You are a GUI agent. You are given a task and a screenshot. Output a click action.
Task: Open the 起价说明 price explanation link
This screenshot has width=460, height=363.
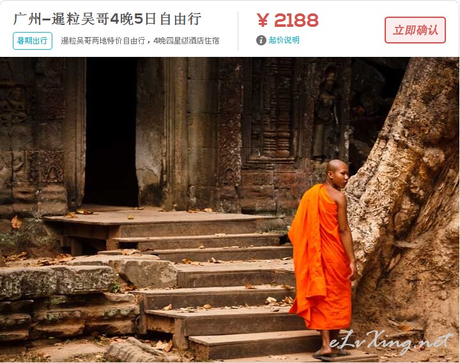[284, 40]
